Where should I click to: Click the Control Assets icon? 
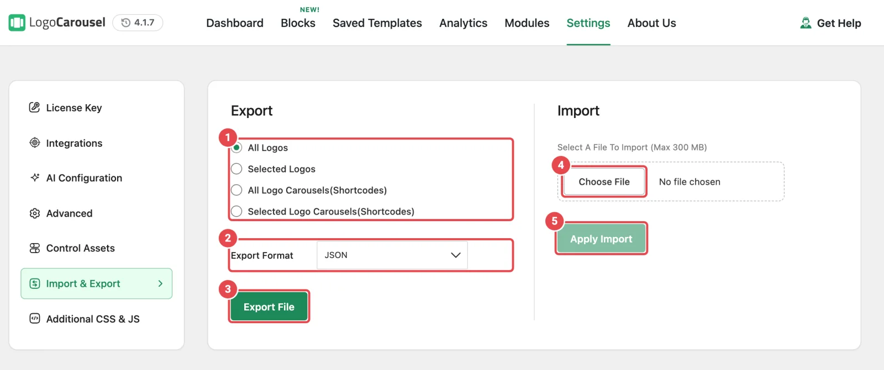click(x=35, y=248)
